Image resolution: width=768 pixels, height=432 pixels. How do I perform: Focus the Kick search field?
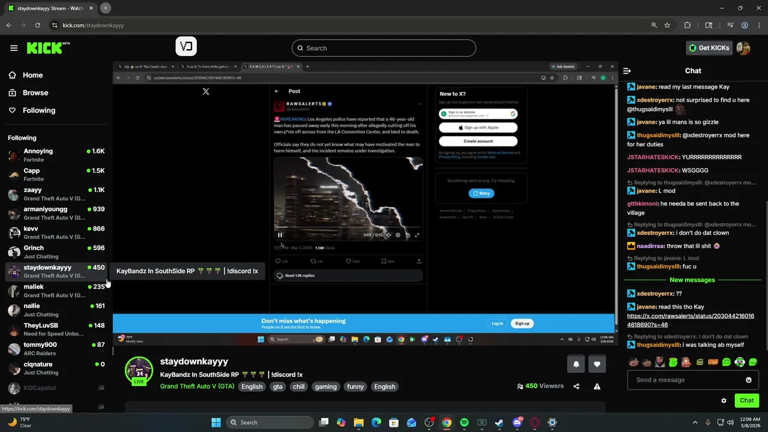pyautogui.click(x=384, y=48)
